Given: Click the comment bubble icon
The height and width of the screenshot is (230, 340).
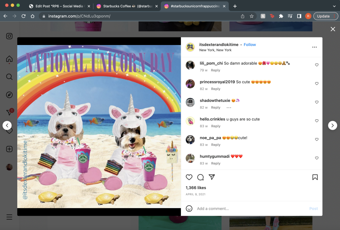Looking at the screenshot, I should tap(200, 177).
